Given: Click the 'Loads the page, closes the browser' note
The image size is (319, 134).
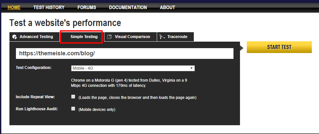Looking at the screenshot, I should (x=137, y=98).
